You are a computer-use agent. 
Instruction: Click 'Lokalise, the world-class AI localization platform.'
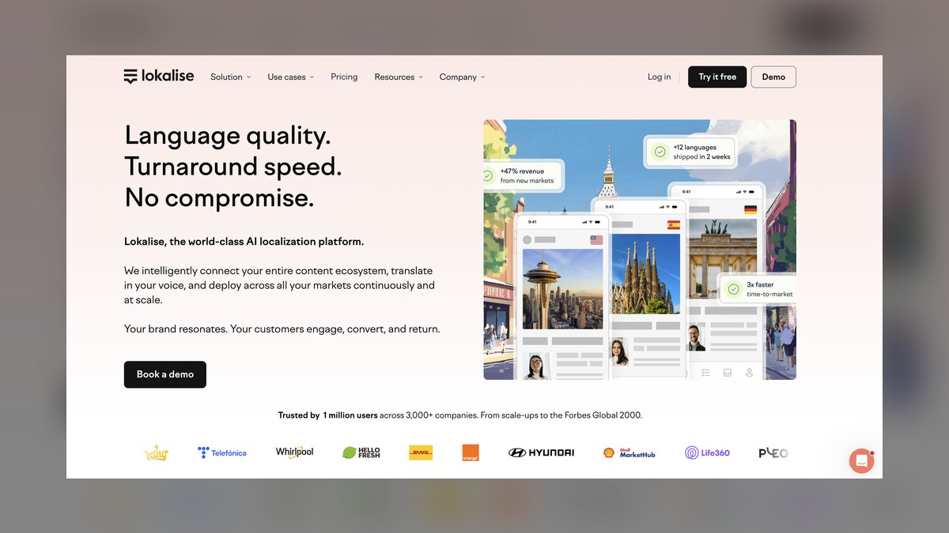(x=244, y=242)
